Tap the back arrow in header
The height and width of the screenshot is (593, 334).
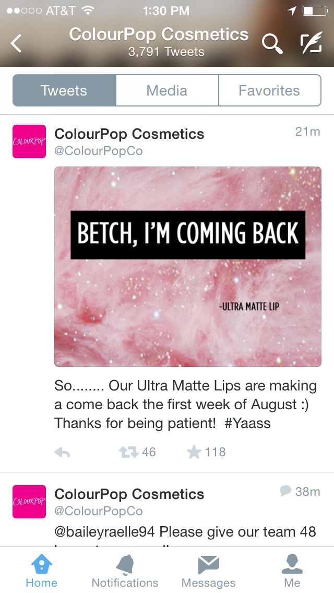tap(16, 43)
